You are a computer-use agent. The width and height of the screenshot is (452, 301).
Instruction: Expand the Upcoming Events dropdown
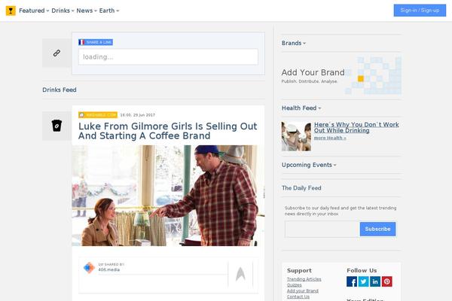click(309, 165)
